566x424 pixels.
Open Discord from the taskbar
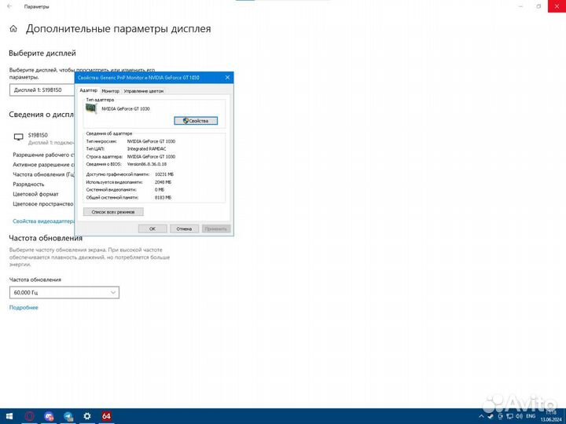(49, 416)
